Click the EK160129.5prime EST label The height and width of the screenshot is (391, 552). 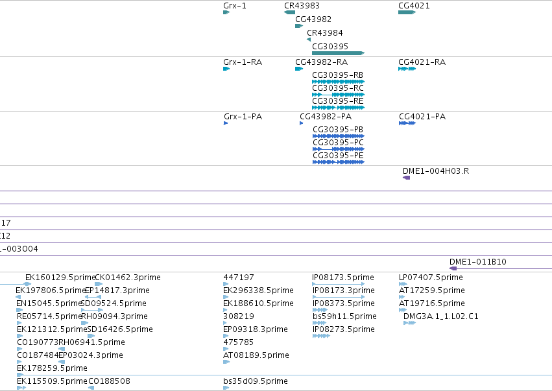pyautogui.click(x=60, y=278)
